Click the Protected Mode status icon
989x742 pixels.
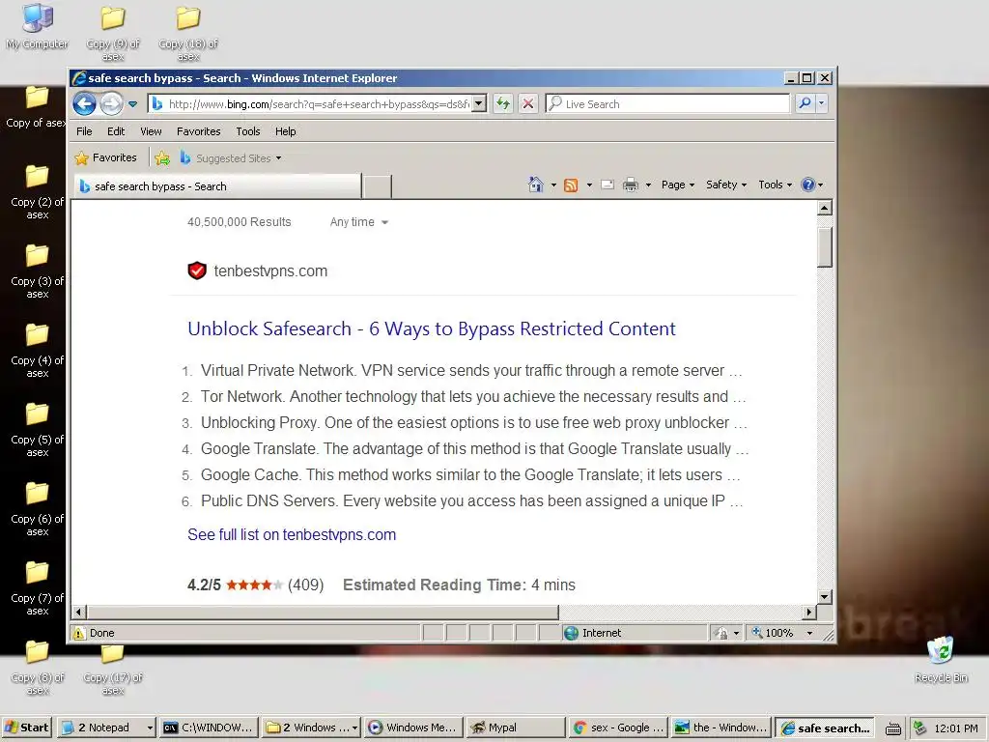coord(721,633)
